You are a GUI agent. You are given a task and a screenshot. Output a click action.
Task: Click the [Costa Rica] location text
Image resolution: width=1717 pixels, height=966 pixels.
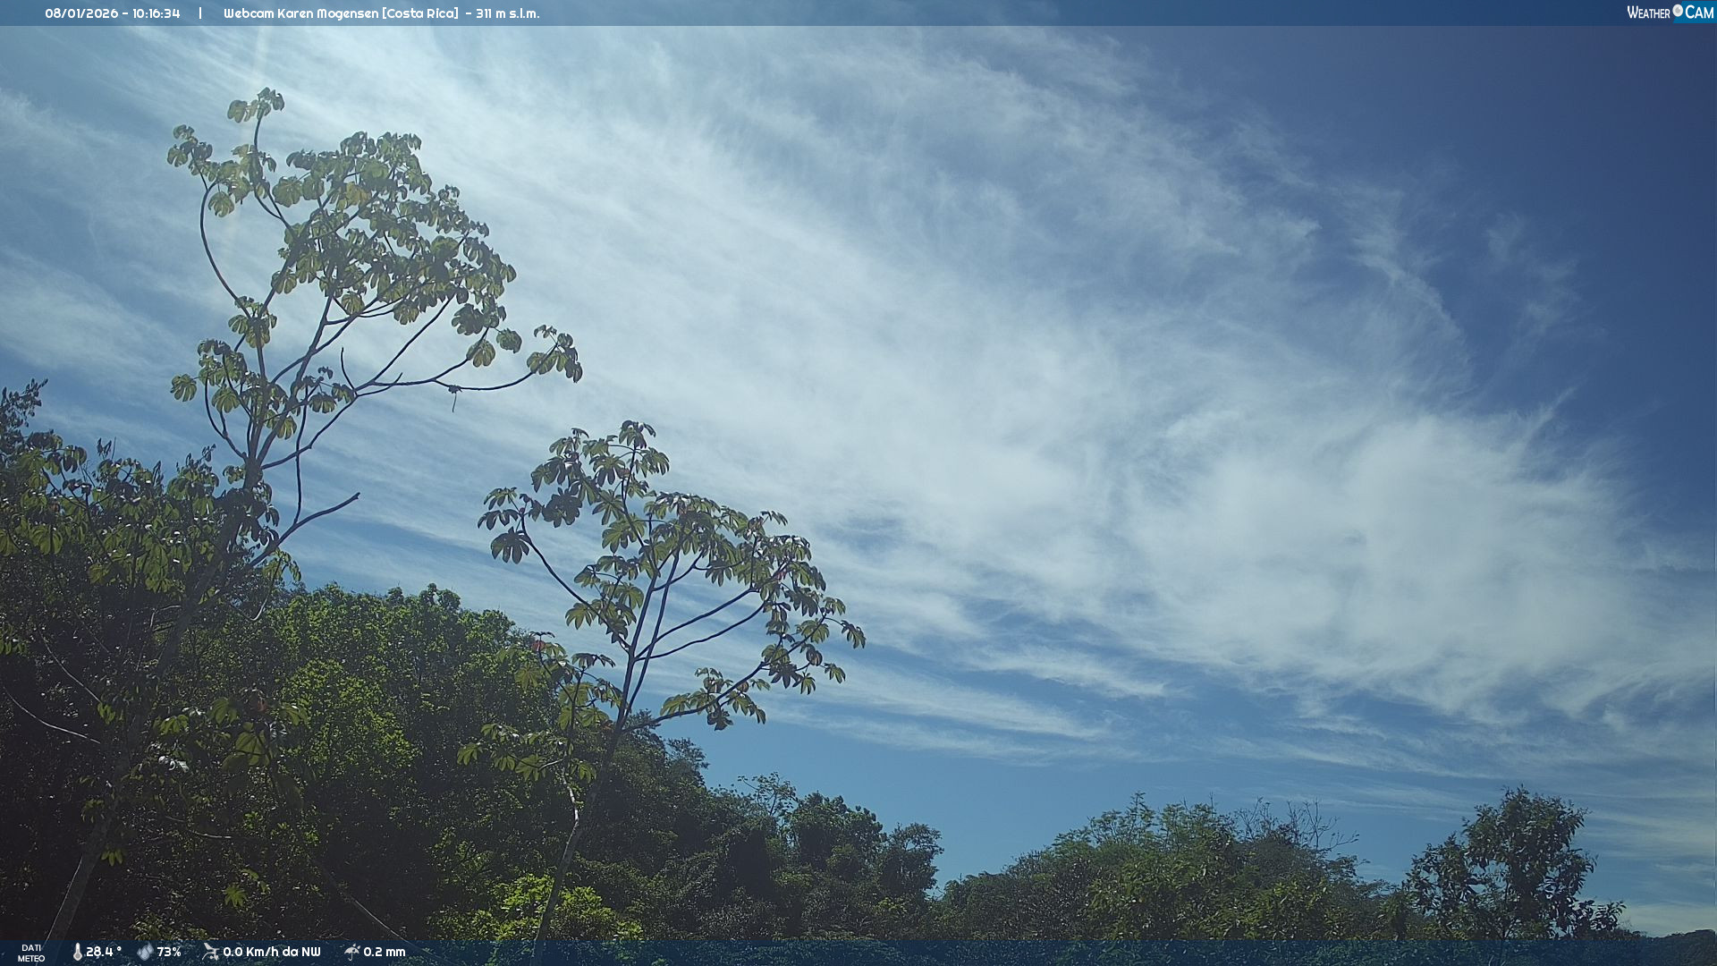point(420,13)
